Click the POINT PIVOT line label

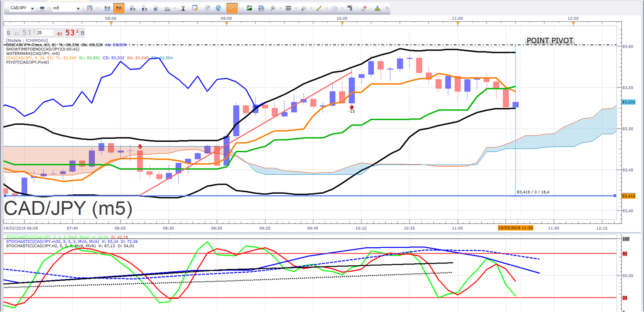550,41
